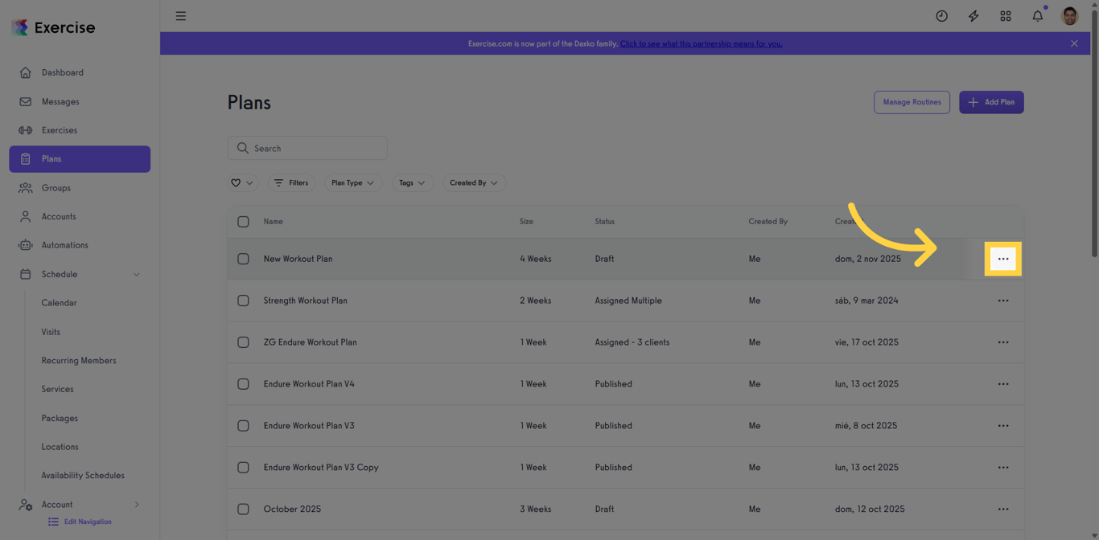The width and height of the screenshot is (1099, 540).
Task: Go to Dashboard in sidebar
Action: pyautogui.click(x=80, y=72)
